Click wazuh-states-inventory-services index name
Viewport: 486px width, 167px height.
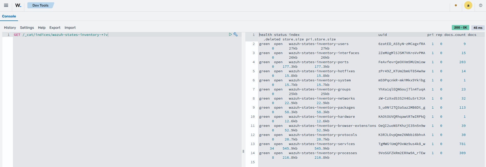click(322, 144)
